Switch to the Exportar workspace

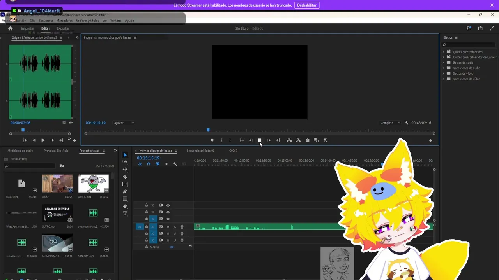click(x=63, y=28)
